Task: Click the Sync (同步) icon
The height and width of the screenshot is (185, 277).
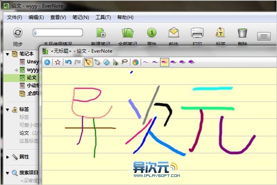Action: [x=18, y=33]
